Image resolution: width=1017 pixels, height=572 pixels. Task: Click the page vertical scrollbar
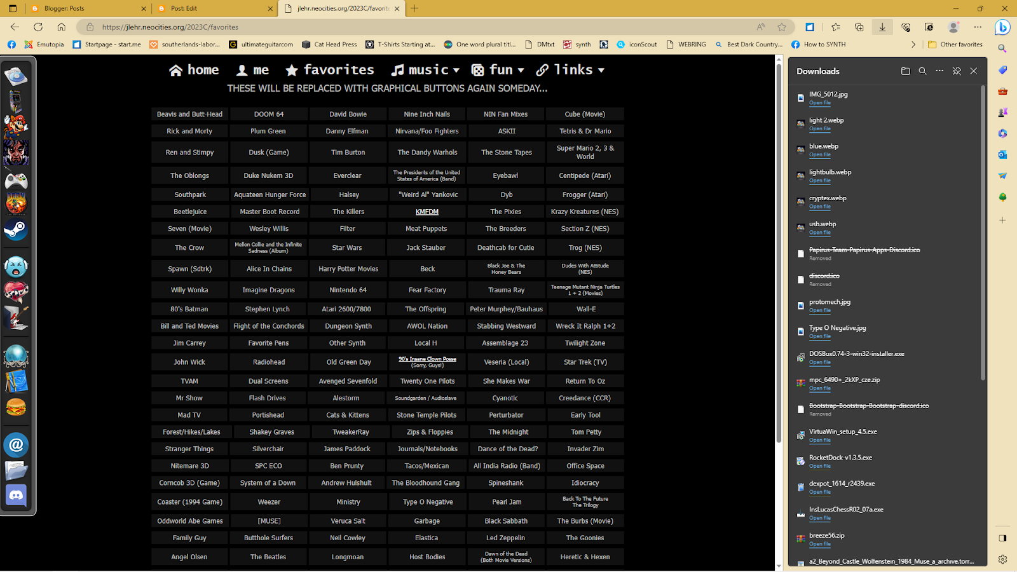(779, 254)
